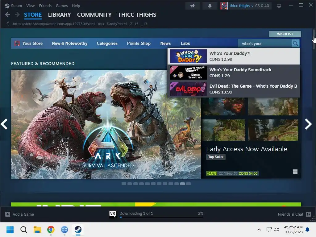This screenshot has height=237, width=316.
Task: Open the Help menu
Action: click(76, 6)
